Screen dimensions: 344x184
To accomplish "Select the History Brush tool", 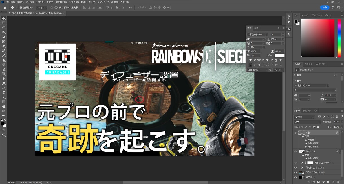I will tap(4, 65).
